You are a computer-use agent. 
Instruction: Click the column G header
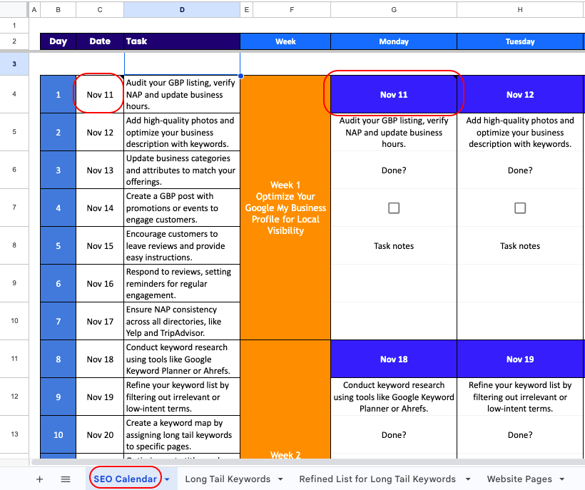[394, 10]
